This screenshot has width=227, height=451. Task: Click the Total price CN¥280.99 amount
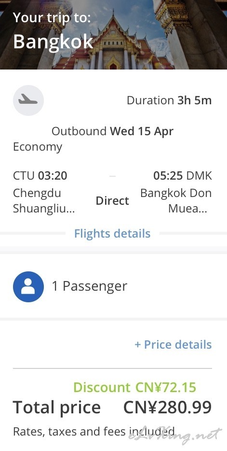coord(168,407)
